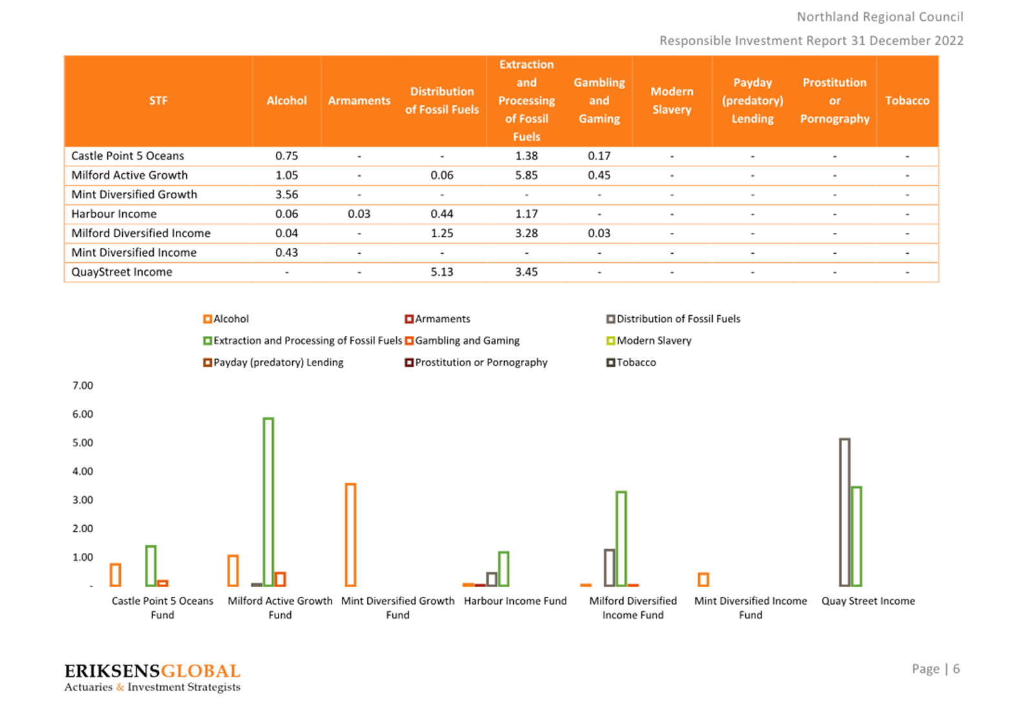Click the tall grey Quay Street Income bar
Screen dimensions: 1027x708
click(x=844, y=512)
